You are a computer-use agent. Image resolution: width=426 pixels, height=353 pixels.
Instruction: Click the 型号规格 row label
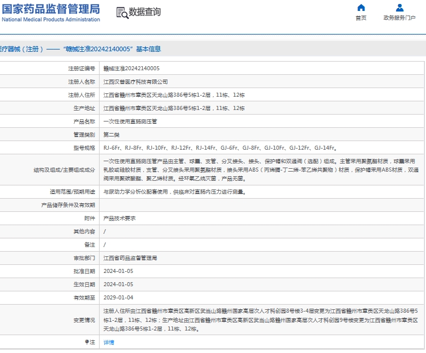point(84,148)
